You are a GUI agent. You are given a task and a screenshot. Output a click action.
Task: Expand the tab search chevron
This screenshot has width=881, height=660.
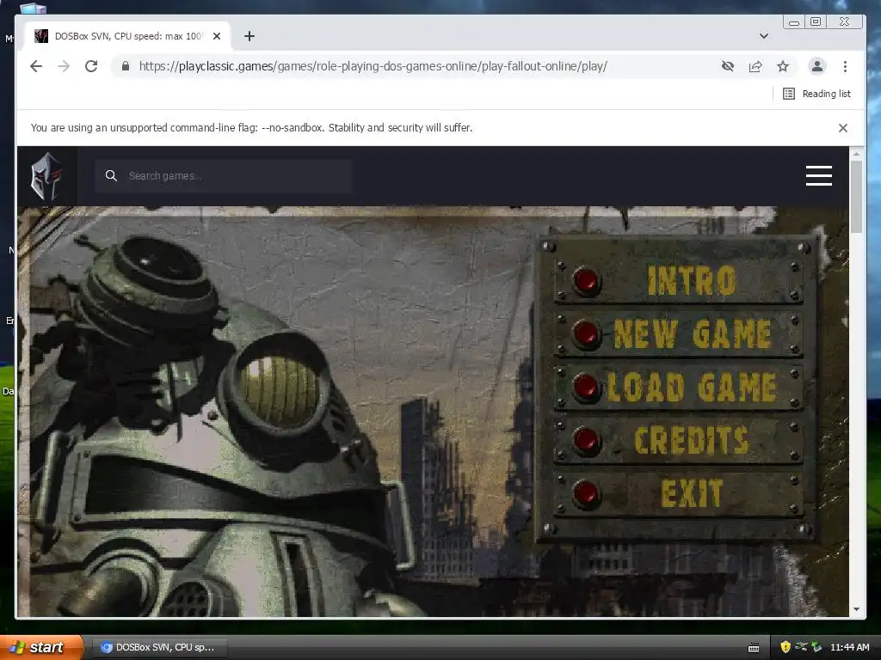(x=764, y=36)
